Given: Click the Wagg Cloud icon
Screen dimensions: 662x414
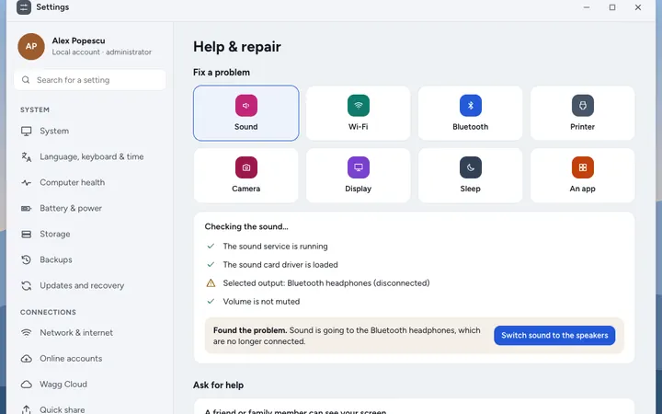Looking at the screenshot, I should 26,385.
